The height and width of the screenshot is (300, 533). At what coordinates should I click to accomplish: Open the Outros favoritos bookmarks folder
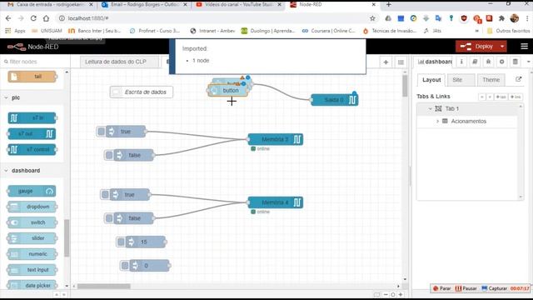(509, 31)
